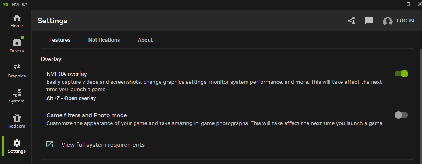The width and height of the screenshot is (422, 164).
Task: Open the Drivers download icon
Action: [17, 43]
